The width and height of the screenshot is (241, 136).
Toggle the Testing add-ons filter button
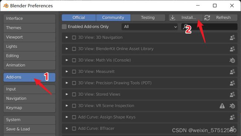pyautogui.click(x=148, y=18)
